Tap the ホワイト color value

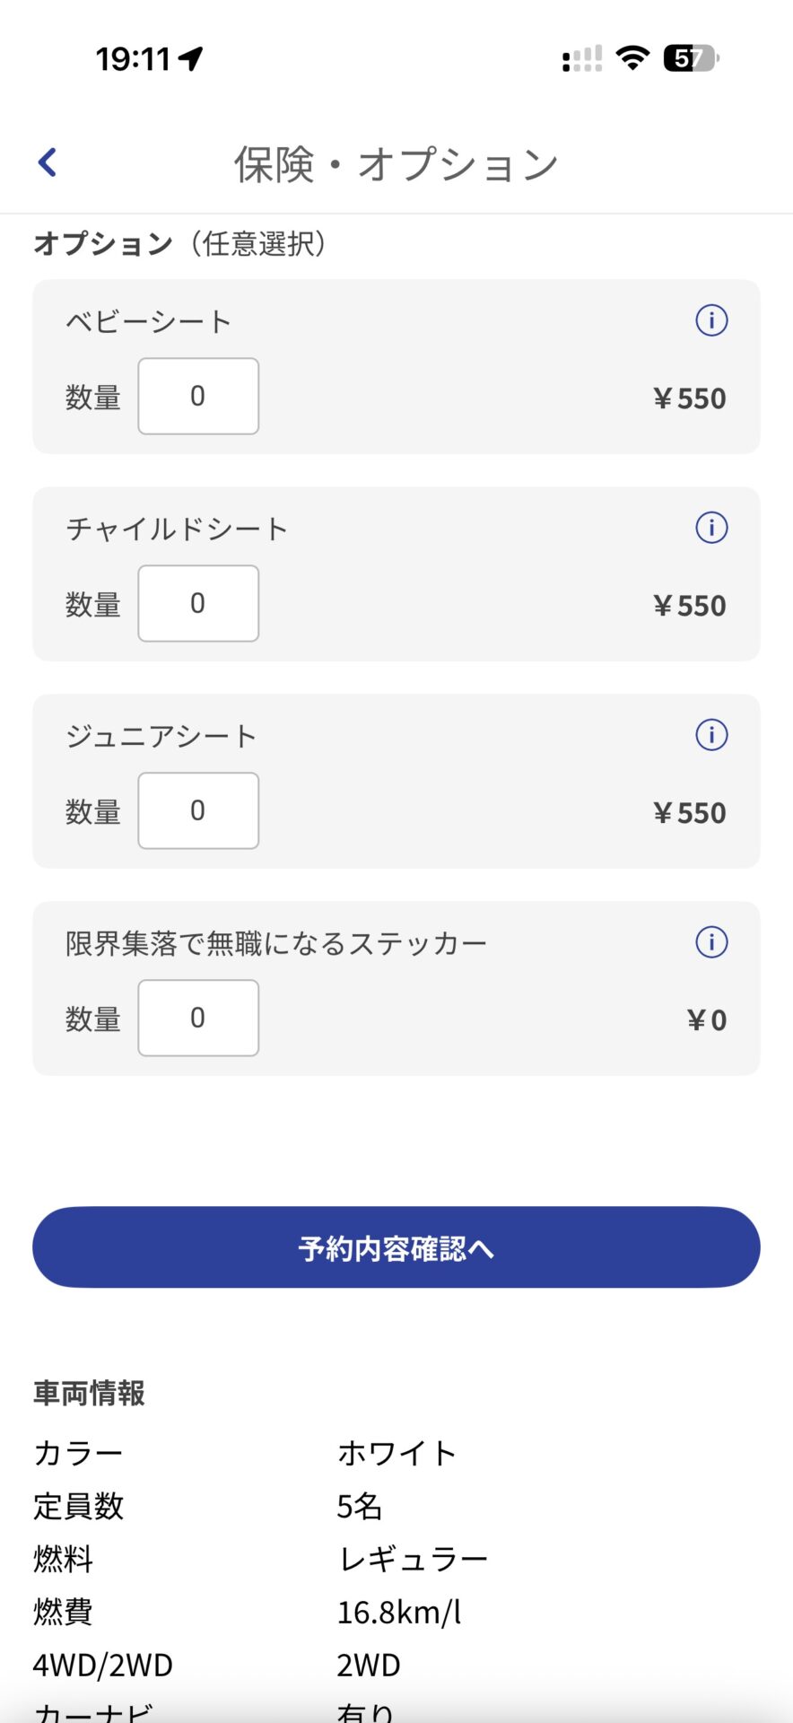[397, 1453]
